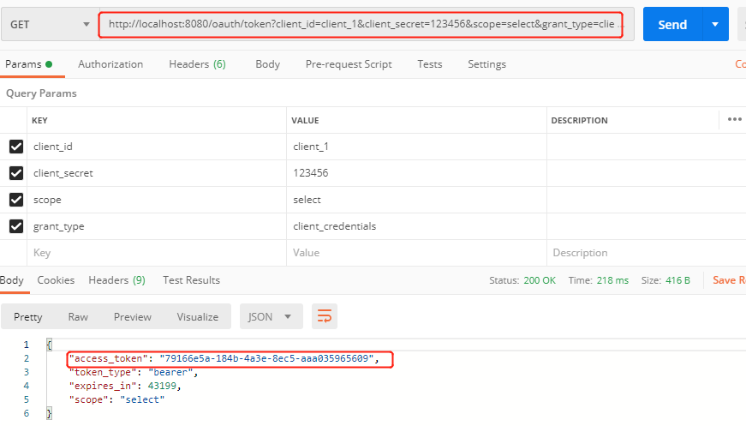
Task: Switch to the Params tab
Action: (28, 64)
